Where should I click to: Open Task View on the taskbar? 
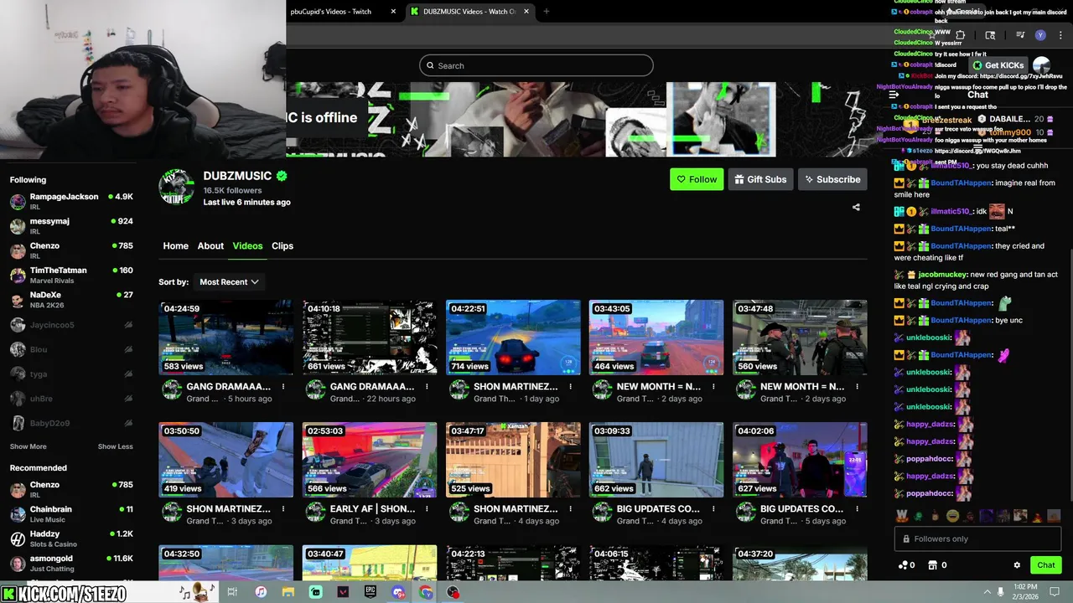(x=232, y=592)
